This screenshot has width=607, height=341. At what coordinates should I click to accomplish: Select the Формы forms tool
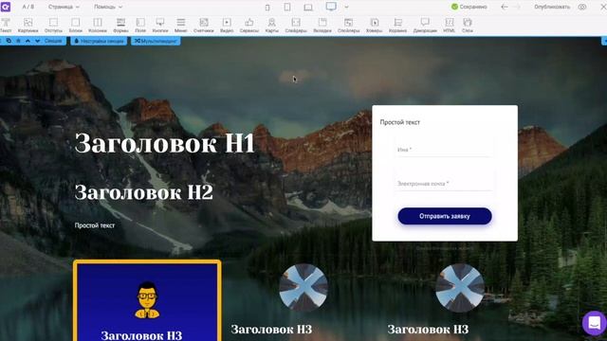pyautogui.click(x=120, y=26)
